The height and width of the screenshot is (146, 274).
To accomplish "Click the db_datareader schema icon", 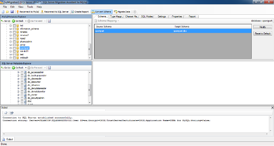I will pyautogui.click(x=25, y=79).
